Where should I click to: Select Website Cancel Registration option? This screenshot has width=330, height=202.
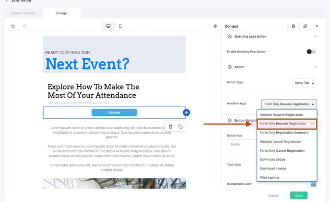[281, 142]
